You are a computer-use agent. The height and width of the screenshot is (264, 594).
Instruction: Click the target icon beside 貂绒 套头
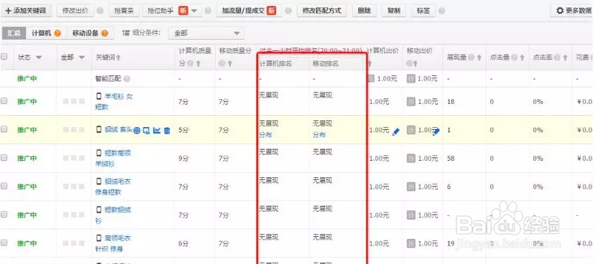(x=137, y=130)
